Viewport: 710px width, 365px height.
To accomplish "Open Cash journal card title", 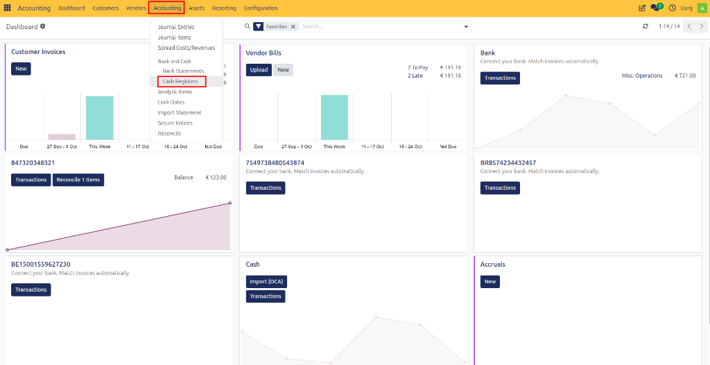I will click(x=252, y=265).
